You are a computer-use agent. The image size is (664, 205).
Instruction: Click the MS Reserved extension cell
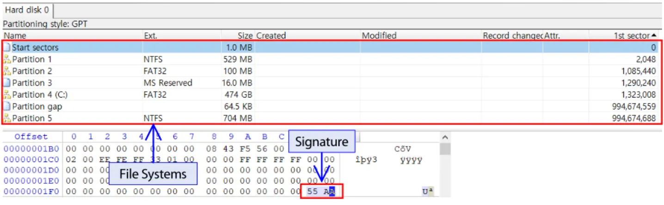coord(168,83)
